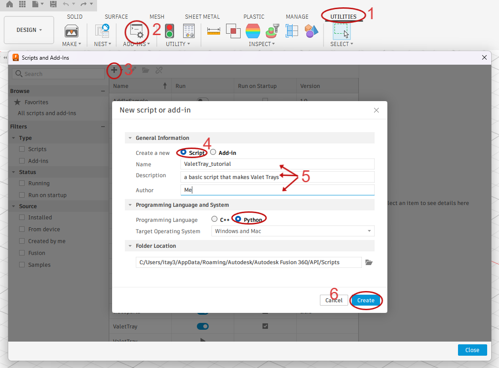The height and width of the screenshot is (368, 499).
Task: Check the Fusion source filter
Action: [22, 253]
